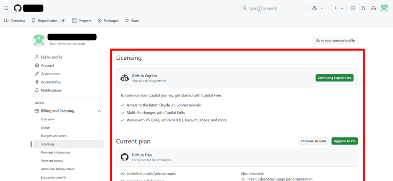
Task: Click 'Access to the latest Claude 3.5 Sonnet models'
Action: 163,105
